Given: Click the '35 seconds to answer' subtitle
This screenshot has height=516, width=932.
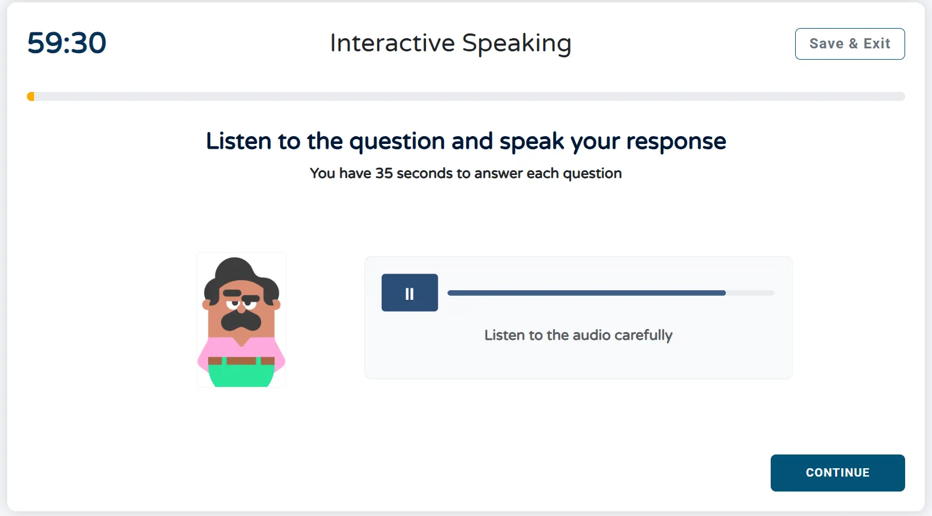Looking at the screenshot, I should pos(465,173).
